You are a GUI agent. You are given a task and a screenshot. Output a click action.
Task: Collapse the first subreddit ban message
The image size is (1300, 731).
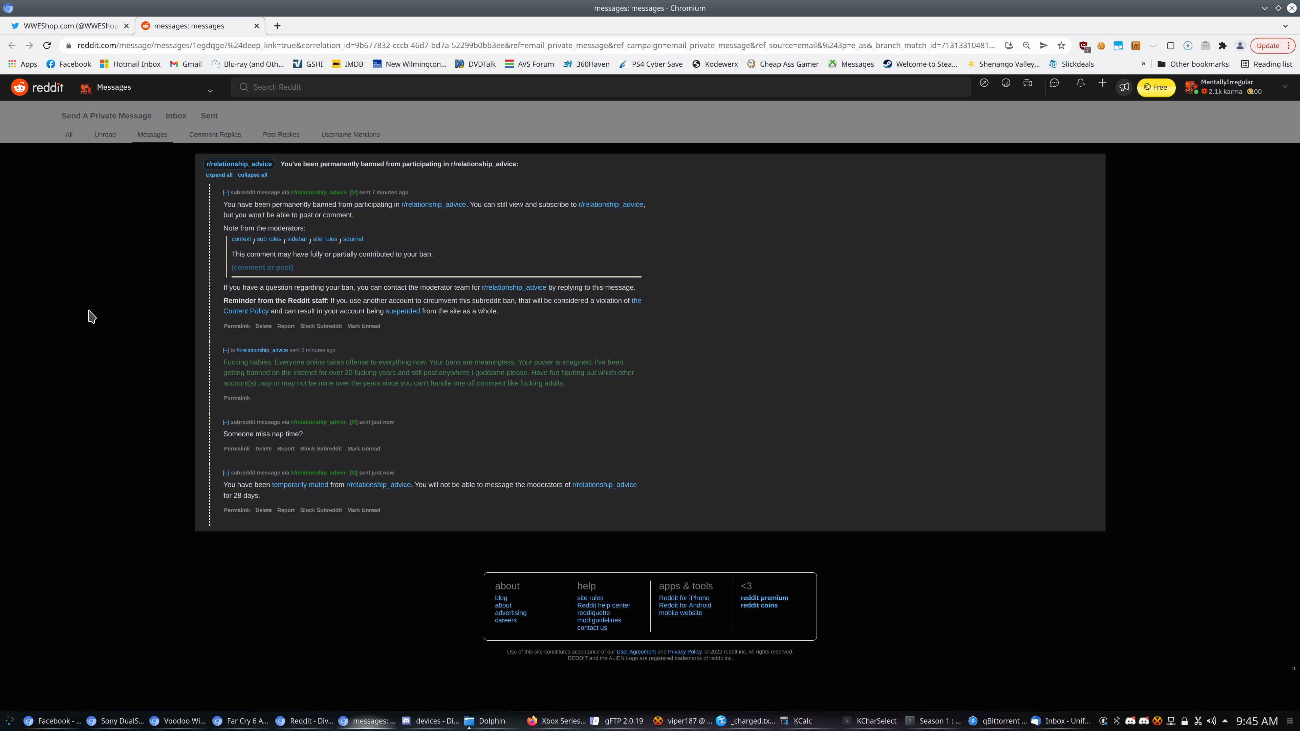225,192
